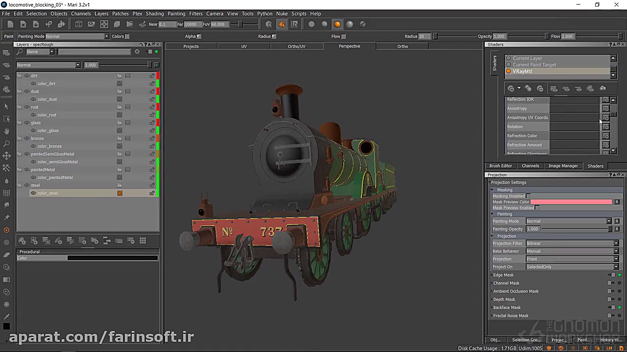Open the Painting Mode dropdown in Projection Settings
Screen dimensions: 627x352
[609, 221]
